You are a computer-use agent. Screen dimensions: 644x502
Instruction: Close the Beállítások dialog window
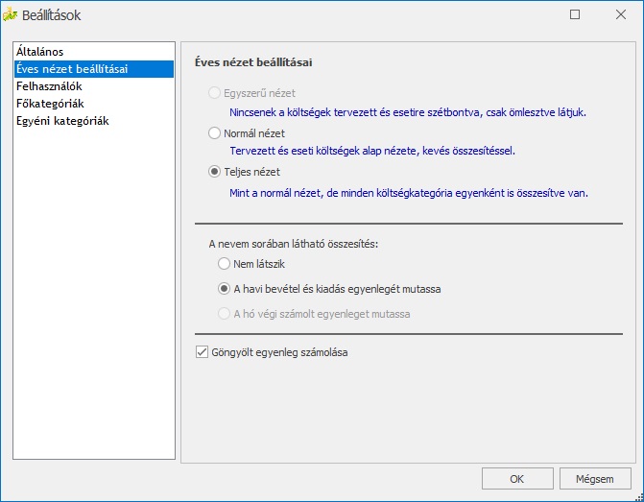(x=618, y=14)
